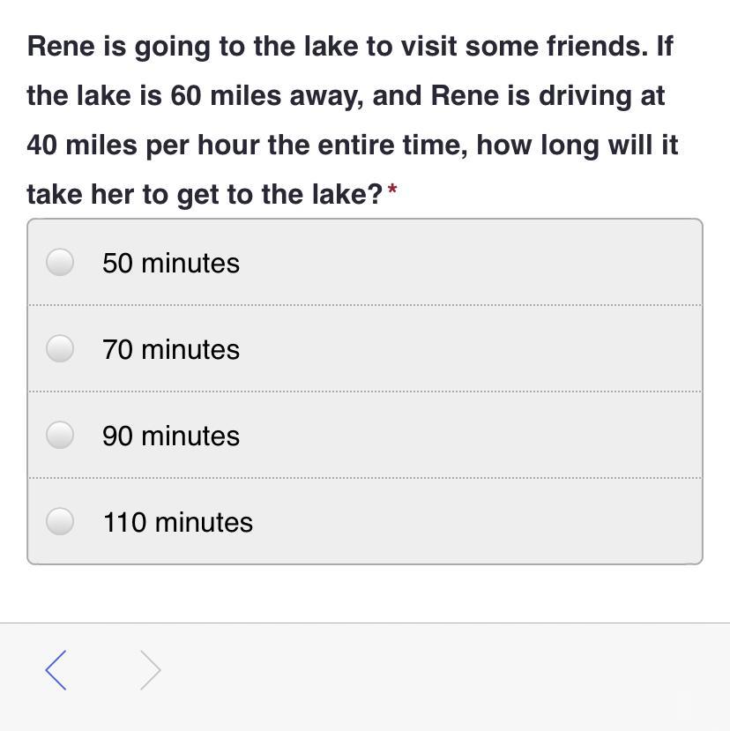Choose the 70 minutes radio option
730x731 pixels.
click(x=60, y=348)
